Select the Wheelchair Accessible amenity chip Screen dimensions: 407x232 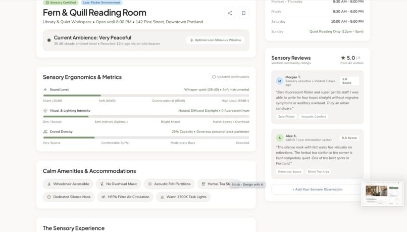(x=68, y=184)
